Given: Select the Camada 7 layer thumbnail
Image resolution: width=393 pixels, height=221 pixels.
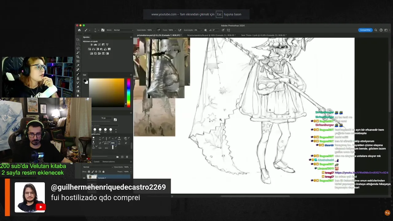Looking at the screenshot, I should point(92,177).
